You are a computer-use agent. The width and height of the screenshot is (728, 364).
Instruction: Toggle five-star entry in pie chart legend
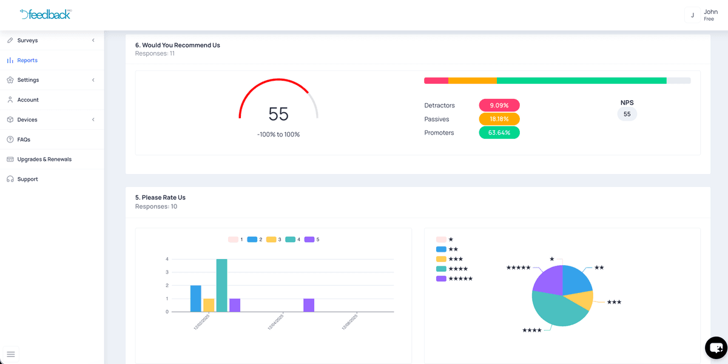coord(454,278)
